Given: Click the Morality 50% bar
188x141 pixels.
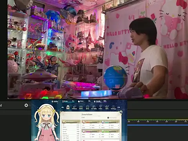Looking at the screenshot, I should tap(100, 101).
